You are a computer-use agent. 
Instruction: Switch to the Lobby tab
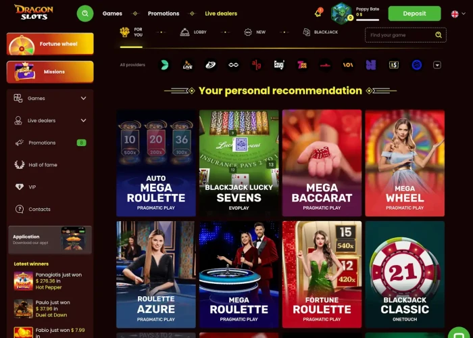pos(193,32)
